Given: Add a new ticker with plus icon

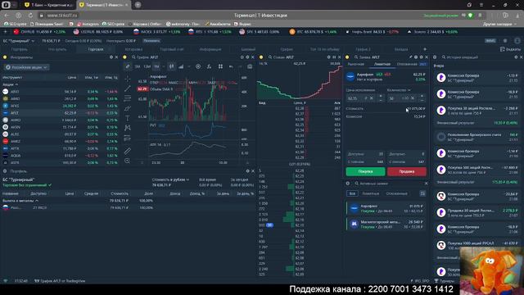Looking at the screenshot, I should click(x=5, y=32).
